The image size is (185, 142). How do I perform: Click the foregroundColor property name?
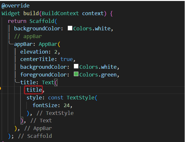coord(45,75)
